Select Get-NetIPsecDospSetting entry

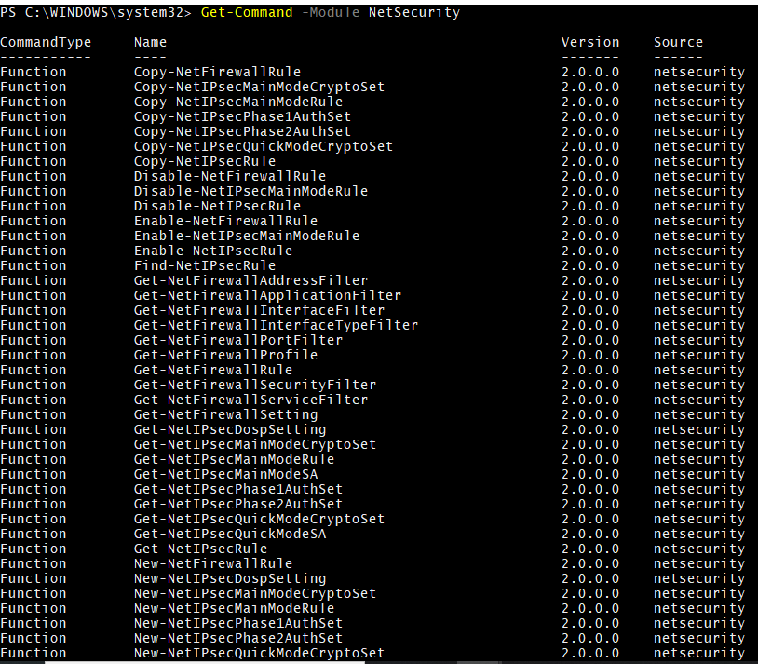pos(230,430)
